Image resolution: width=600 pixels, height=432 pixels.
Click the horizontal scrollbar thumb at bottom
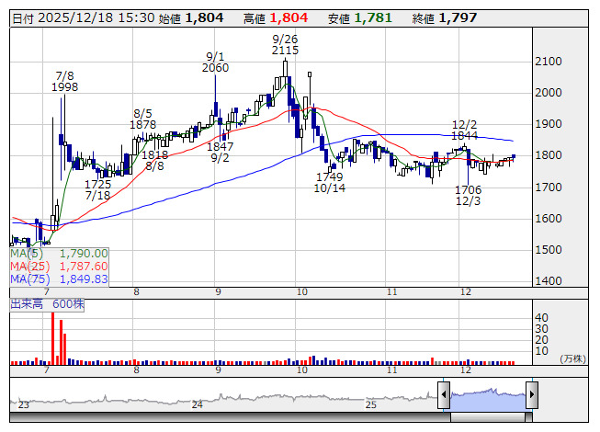tap(488, 417)
